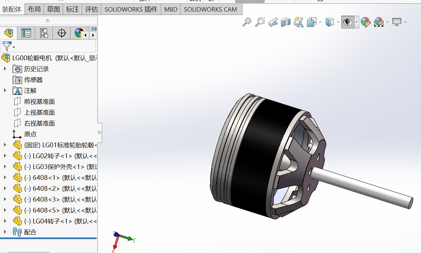Image resolution: width=421 pixels, height=253 pixels.
Task: Expand the 注解 tree node
Action: click(5, 90)
